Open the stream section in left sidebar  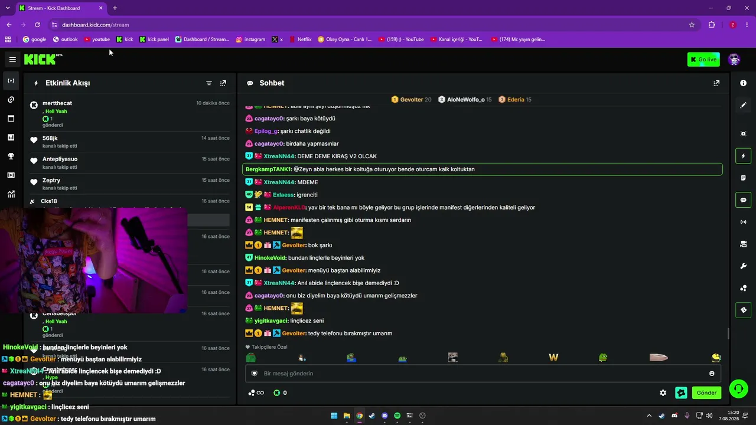(x=11, y=81)
